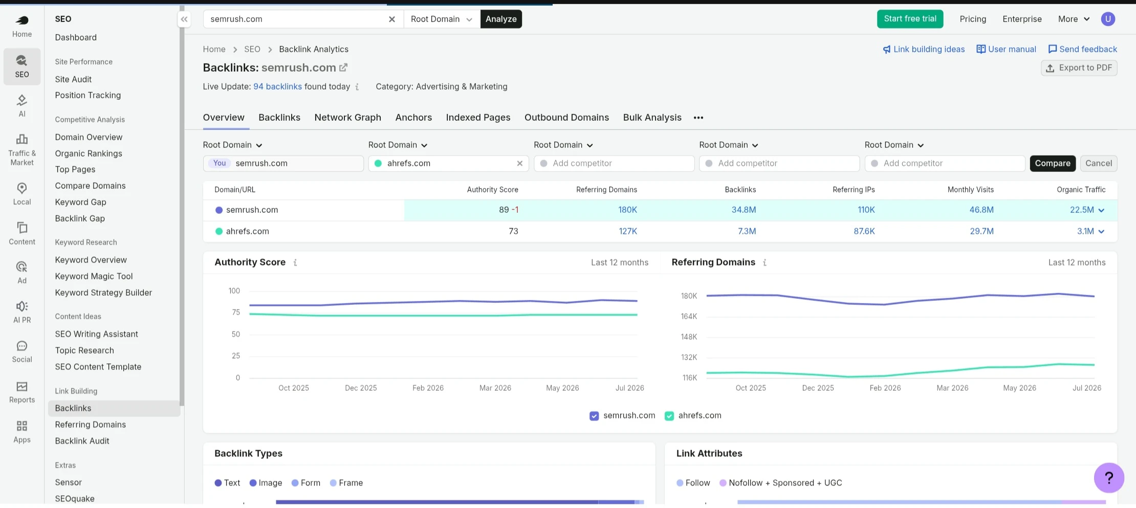The height and width of the screenshot is (508, 1136).
Task: Open Root Domain dropdown above semrush.com field
Action: pyautogui.click(x=232, y=145)
